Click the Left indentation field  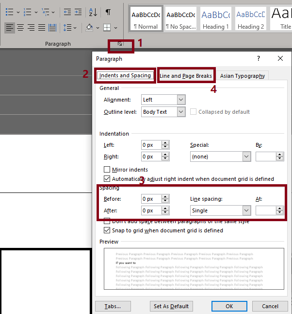tap(151, 145)
